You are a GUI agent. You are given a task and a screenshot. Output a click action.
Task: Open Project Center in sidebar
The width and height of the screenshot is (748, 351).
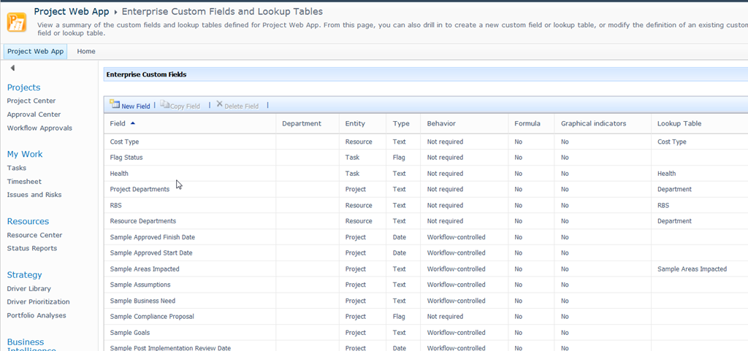pos(31,101)
